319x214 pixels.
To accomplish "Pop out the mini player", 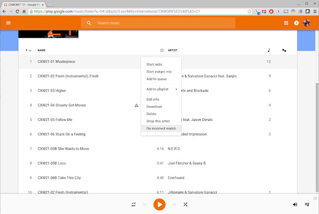I will pyautogui.click(x=315, y=199).
